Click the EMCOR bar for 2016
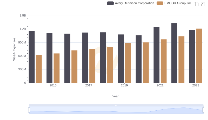 coord(74,67)
